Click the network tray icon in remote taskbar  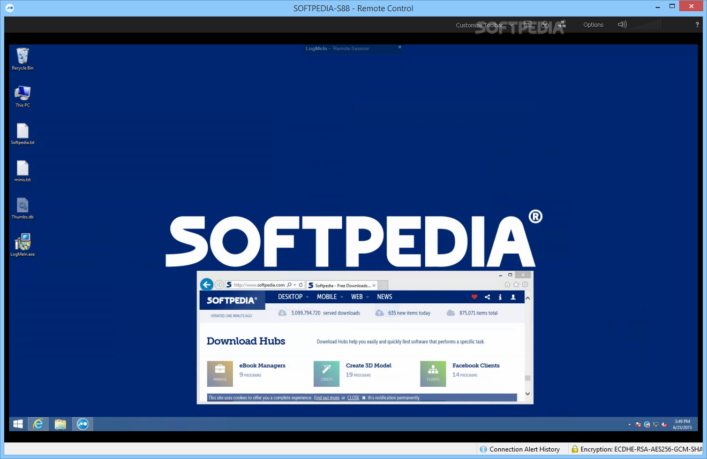656,425
